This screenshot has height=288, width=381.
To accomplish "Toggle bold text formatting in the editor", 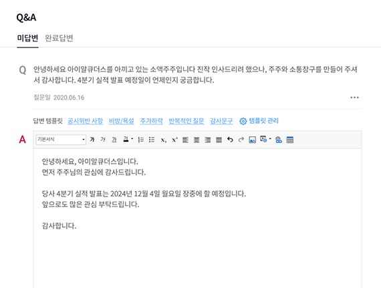I will tap(92, 140).
